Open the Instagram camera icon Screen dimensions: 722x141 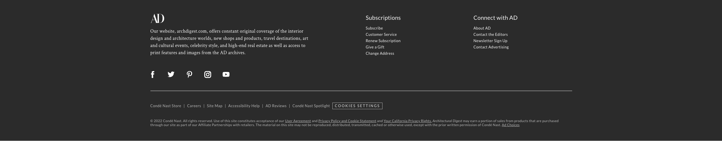(x=208, y=75)
